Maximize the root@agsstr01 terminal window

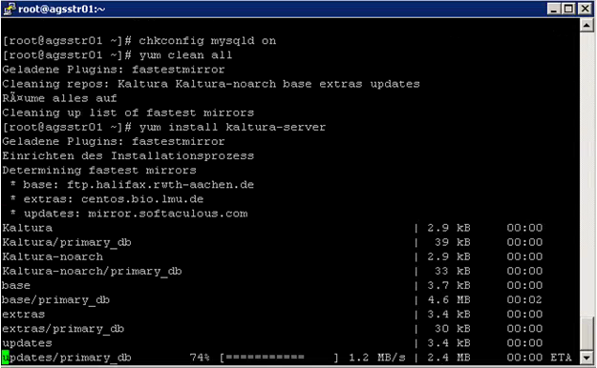coord(569,9)
